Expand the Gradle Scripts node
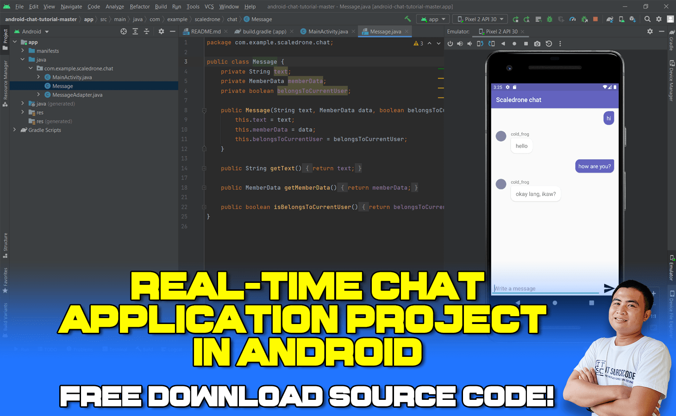Screen dimensions: 676x416 coord(14,130)
